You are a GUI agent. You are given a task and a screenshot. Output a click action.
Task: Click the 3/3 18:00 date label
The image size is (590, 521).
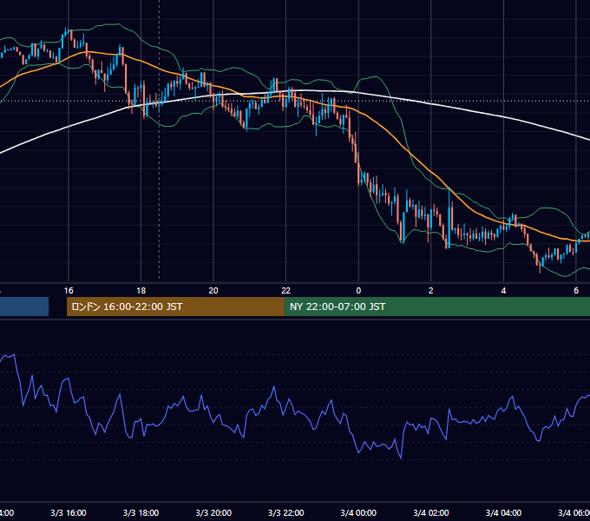[x=141, y=512]
